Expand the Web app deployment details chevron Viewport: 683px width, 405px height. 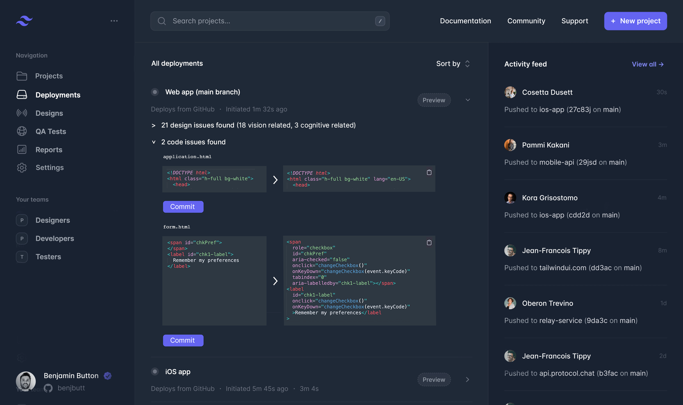point(467,100)
